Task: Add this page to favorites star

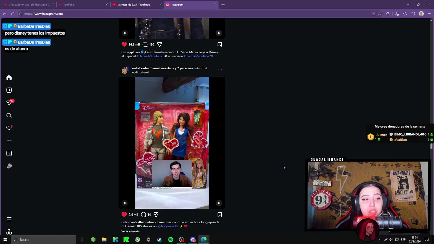Action: point(379,14)
